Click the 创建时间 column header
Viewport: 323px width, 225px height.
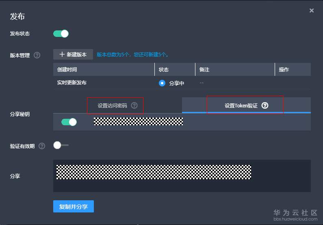(x=104, y=69)
